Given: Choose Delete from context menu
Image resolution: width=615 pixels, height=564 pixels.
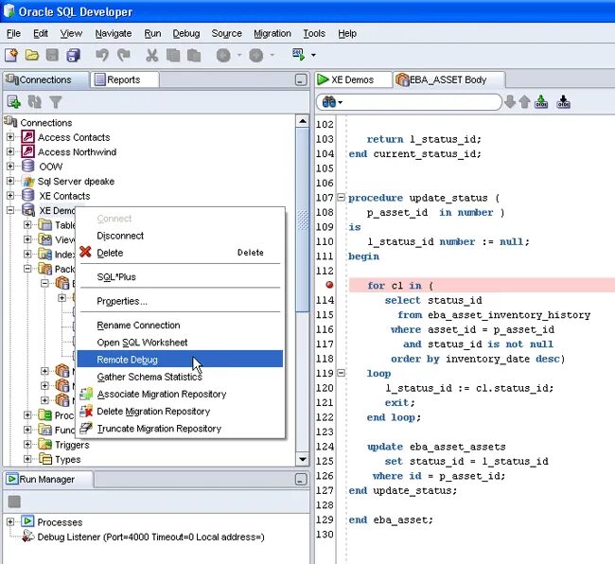Looking at the screenshot, I should [x=180, y=253].
